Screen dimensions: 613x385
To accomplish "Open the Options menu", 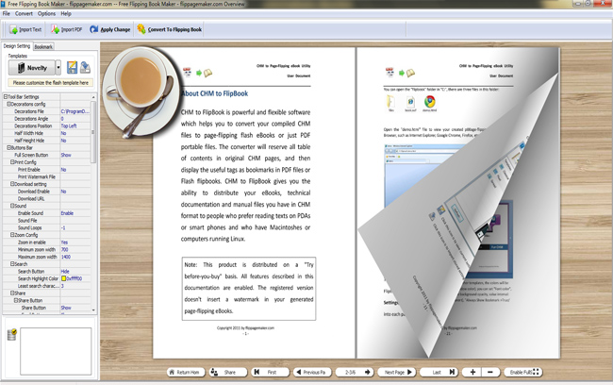I will click(46, 13).
